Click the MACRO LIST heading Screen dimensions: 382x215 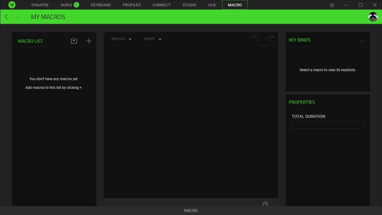pos(31,41)
